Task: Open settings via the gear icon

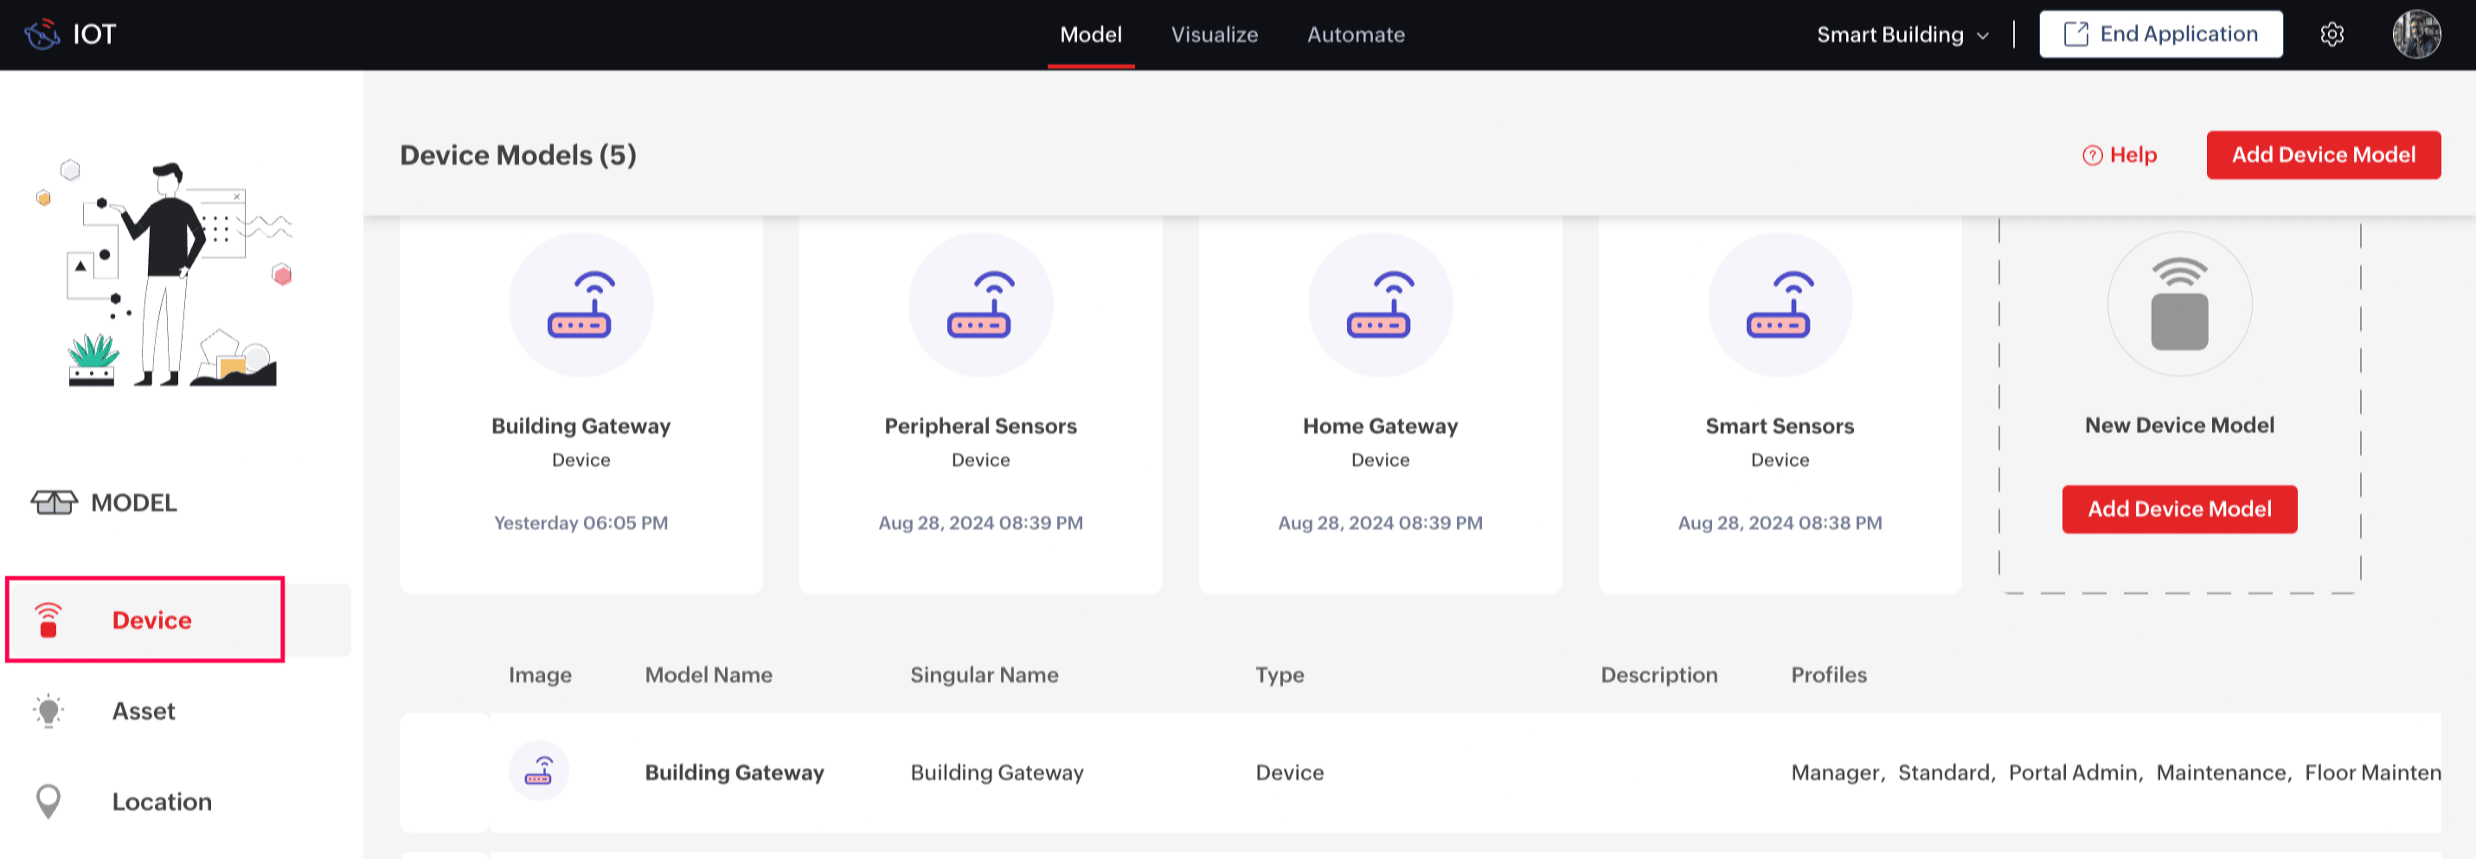Action: [2332, 35]
